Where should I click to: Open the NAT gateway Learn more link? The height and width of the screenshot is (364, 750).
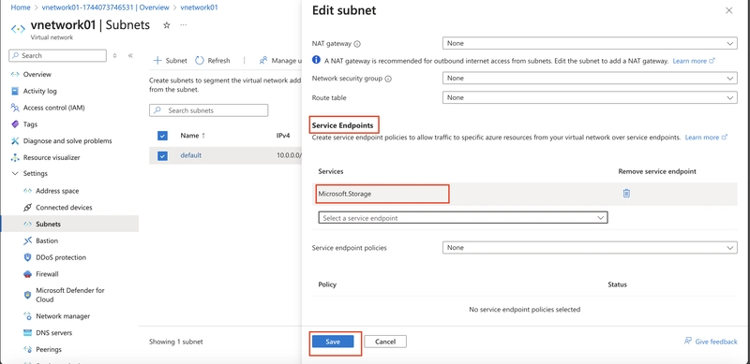click(x=694, y=61)
